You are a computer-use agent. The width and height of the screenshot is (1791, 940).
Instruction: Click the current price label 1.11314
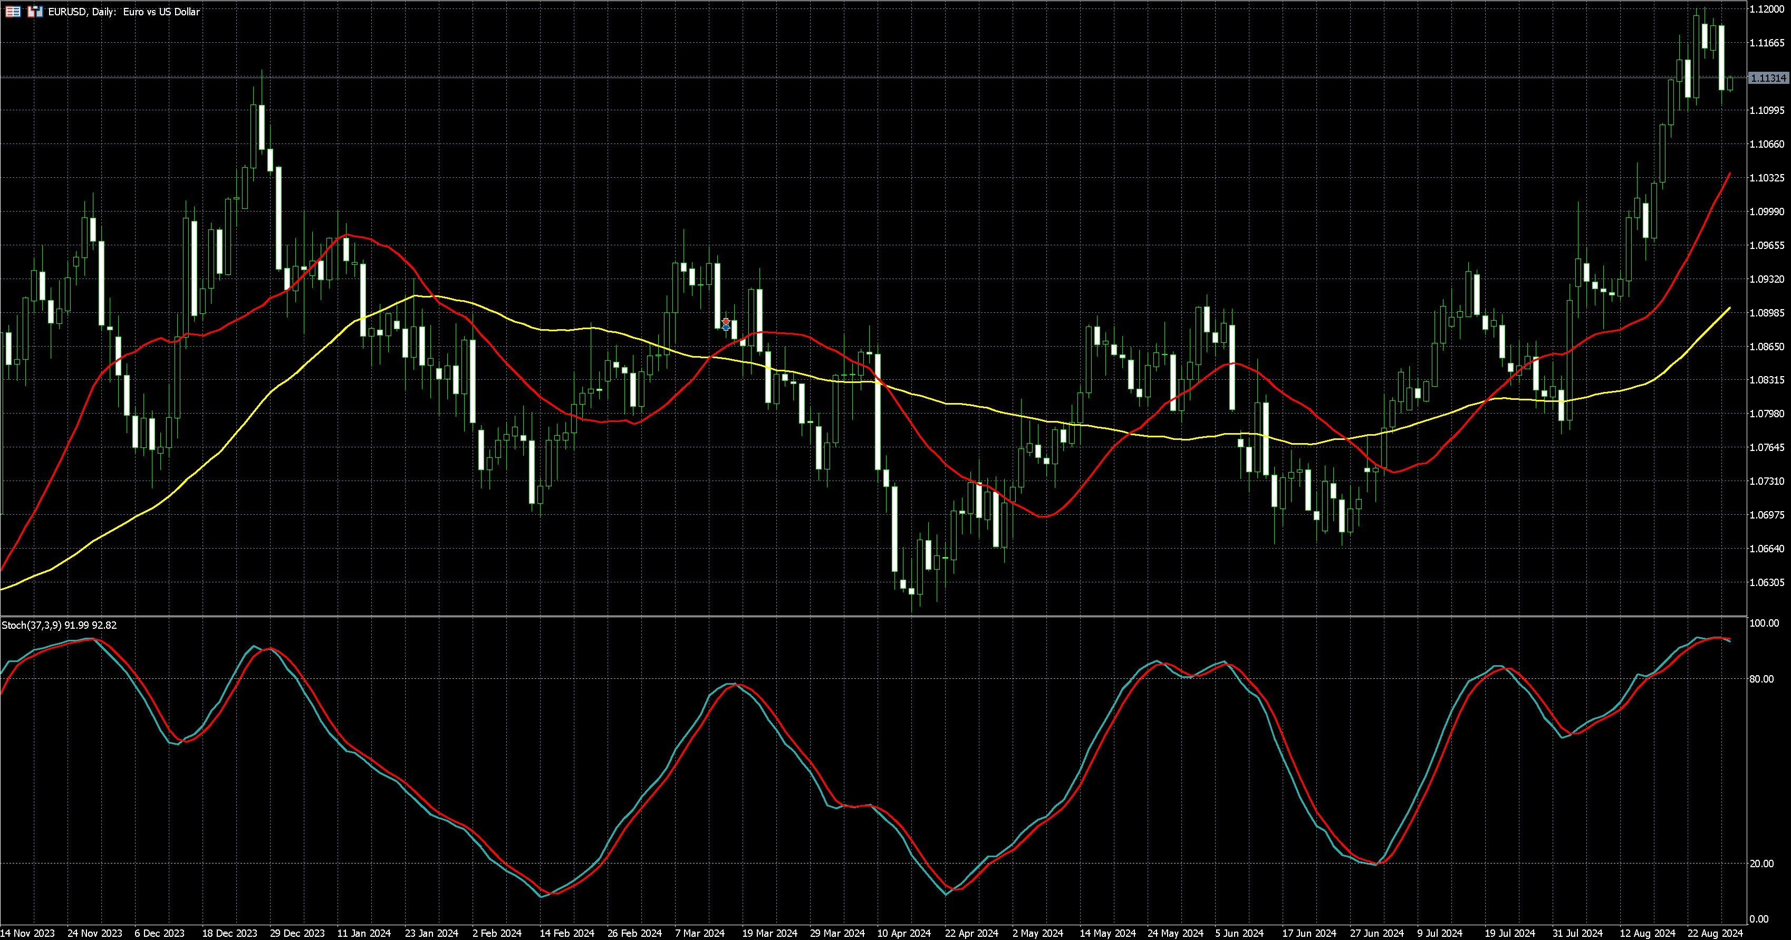point(1768,79)
